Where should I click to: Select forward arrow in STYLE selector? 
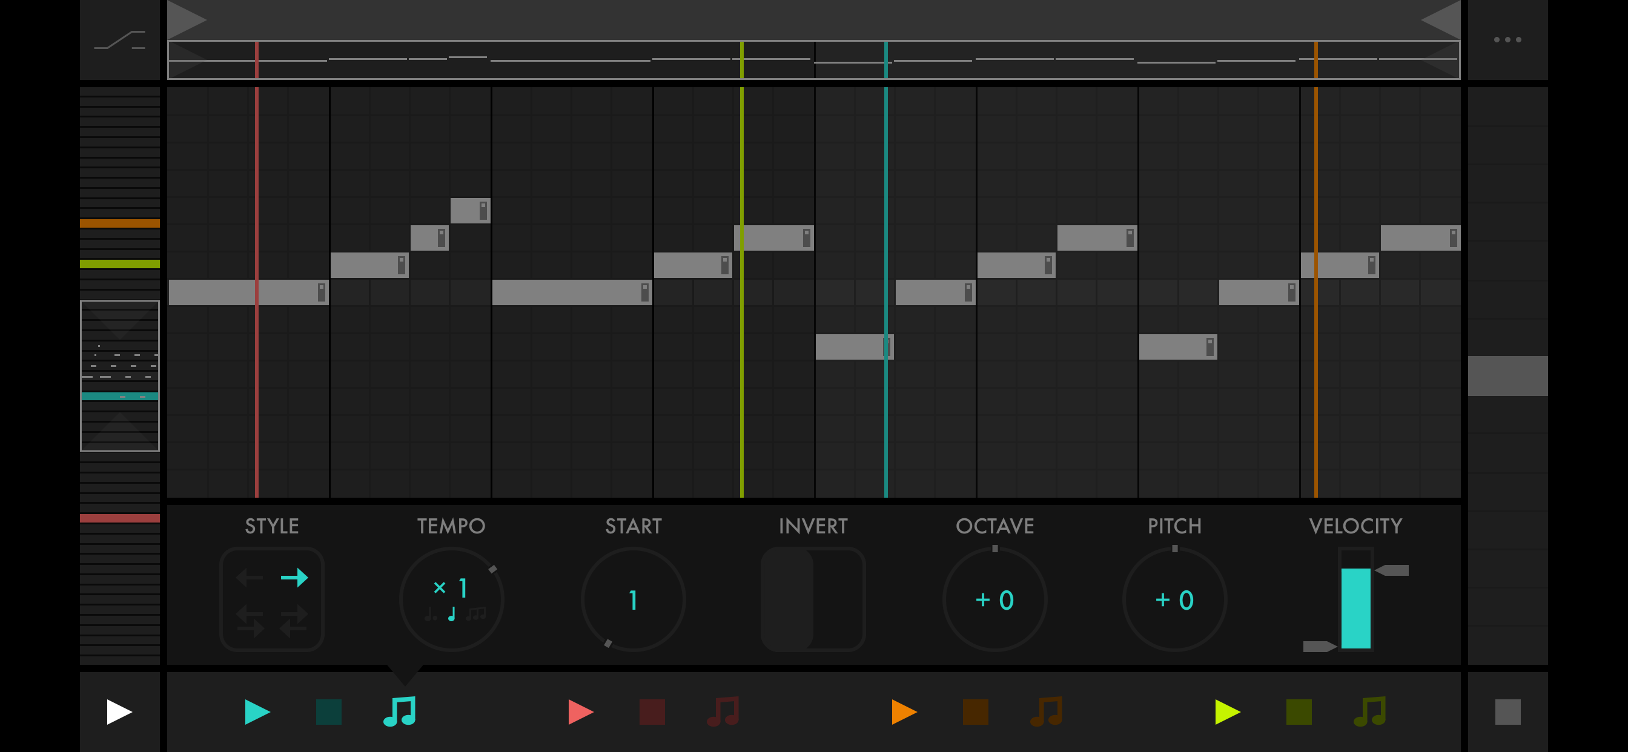click(x=294, y=577)
